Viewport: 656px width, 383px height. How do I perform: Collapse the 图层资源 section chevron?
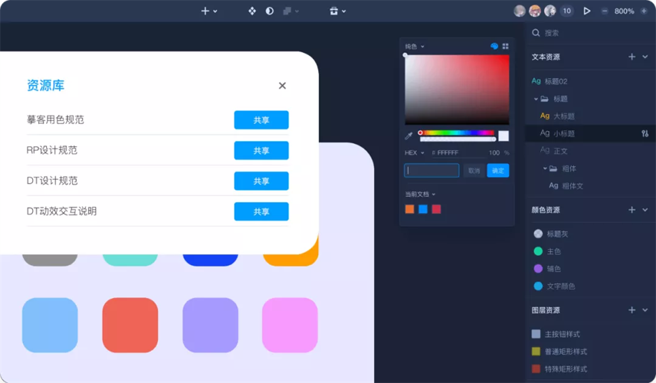[645, 310]
